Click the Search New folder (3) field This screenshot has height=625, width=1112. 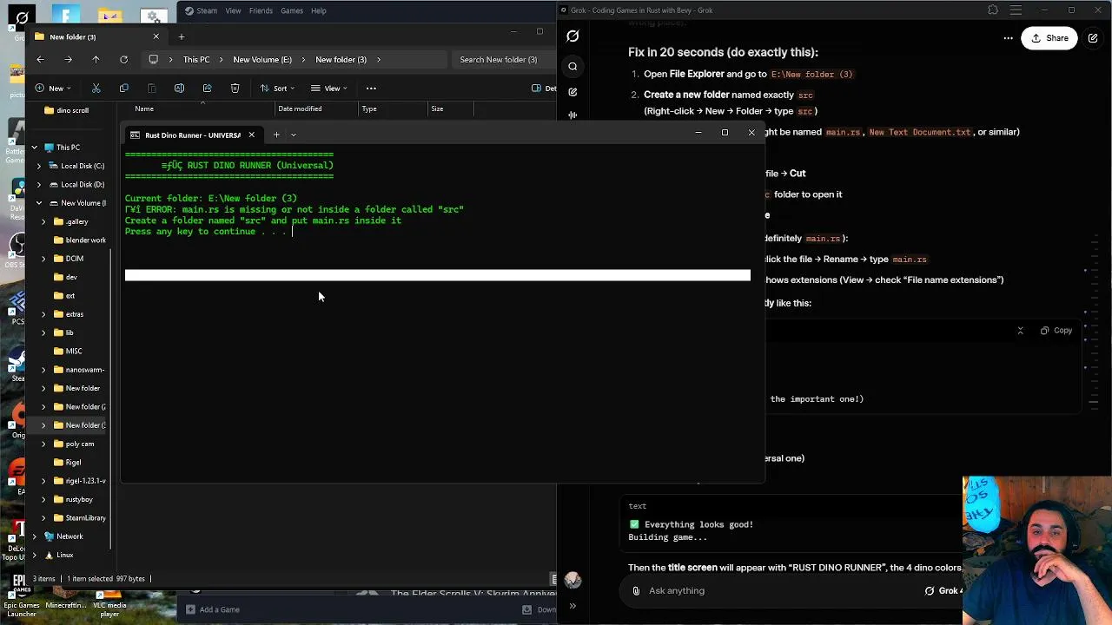tap(502, 59)
